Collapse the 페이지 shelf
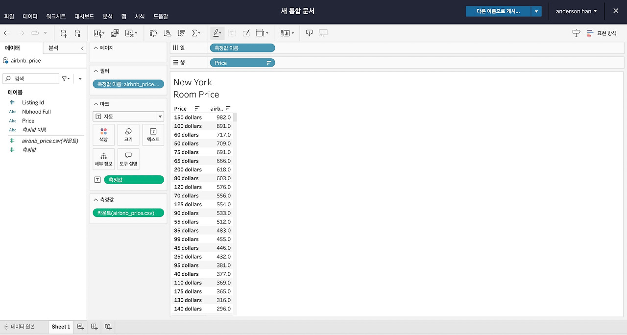The image size is (627, 335). click(96, 48)
